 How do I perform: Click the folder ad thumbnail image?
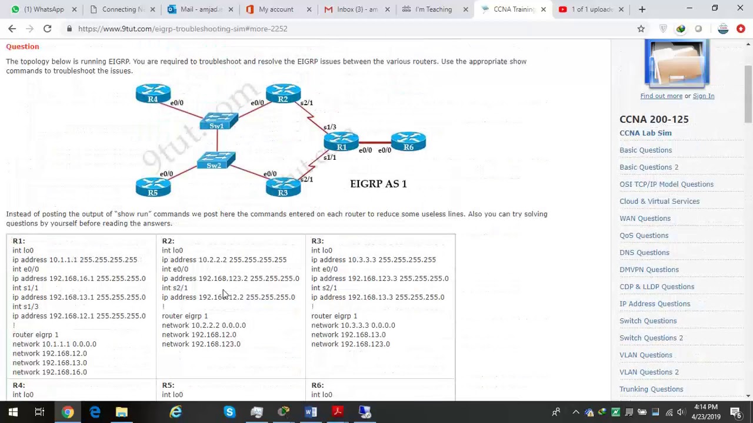(677, 63)
